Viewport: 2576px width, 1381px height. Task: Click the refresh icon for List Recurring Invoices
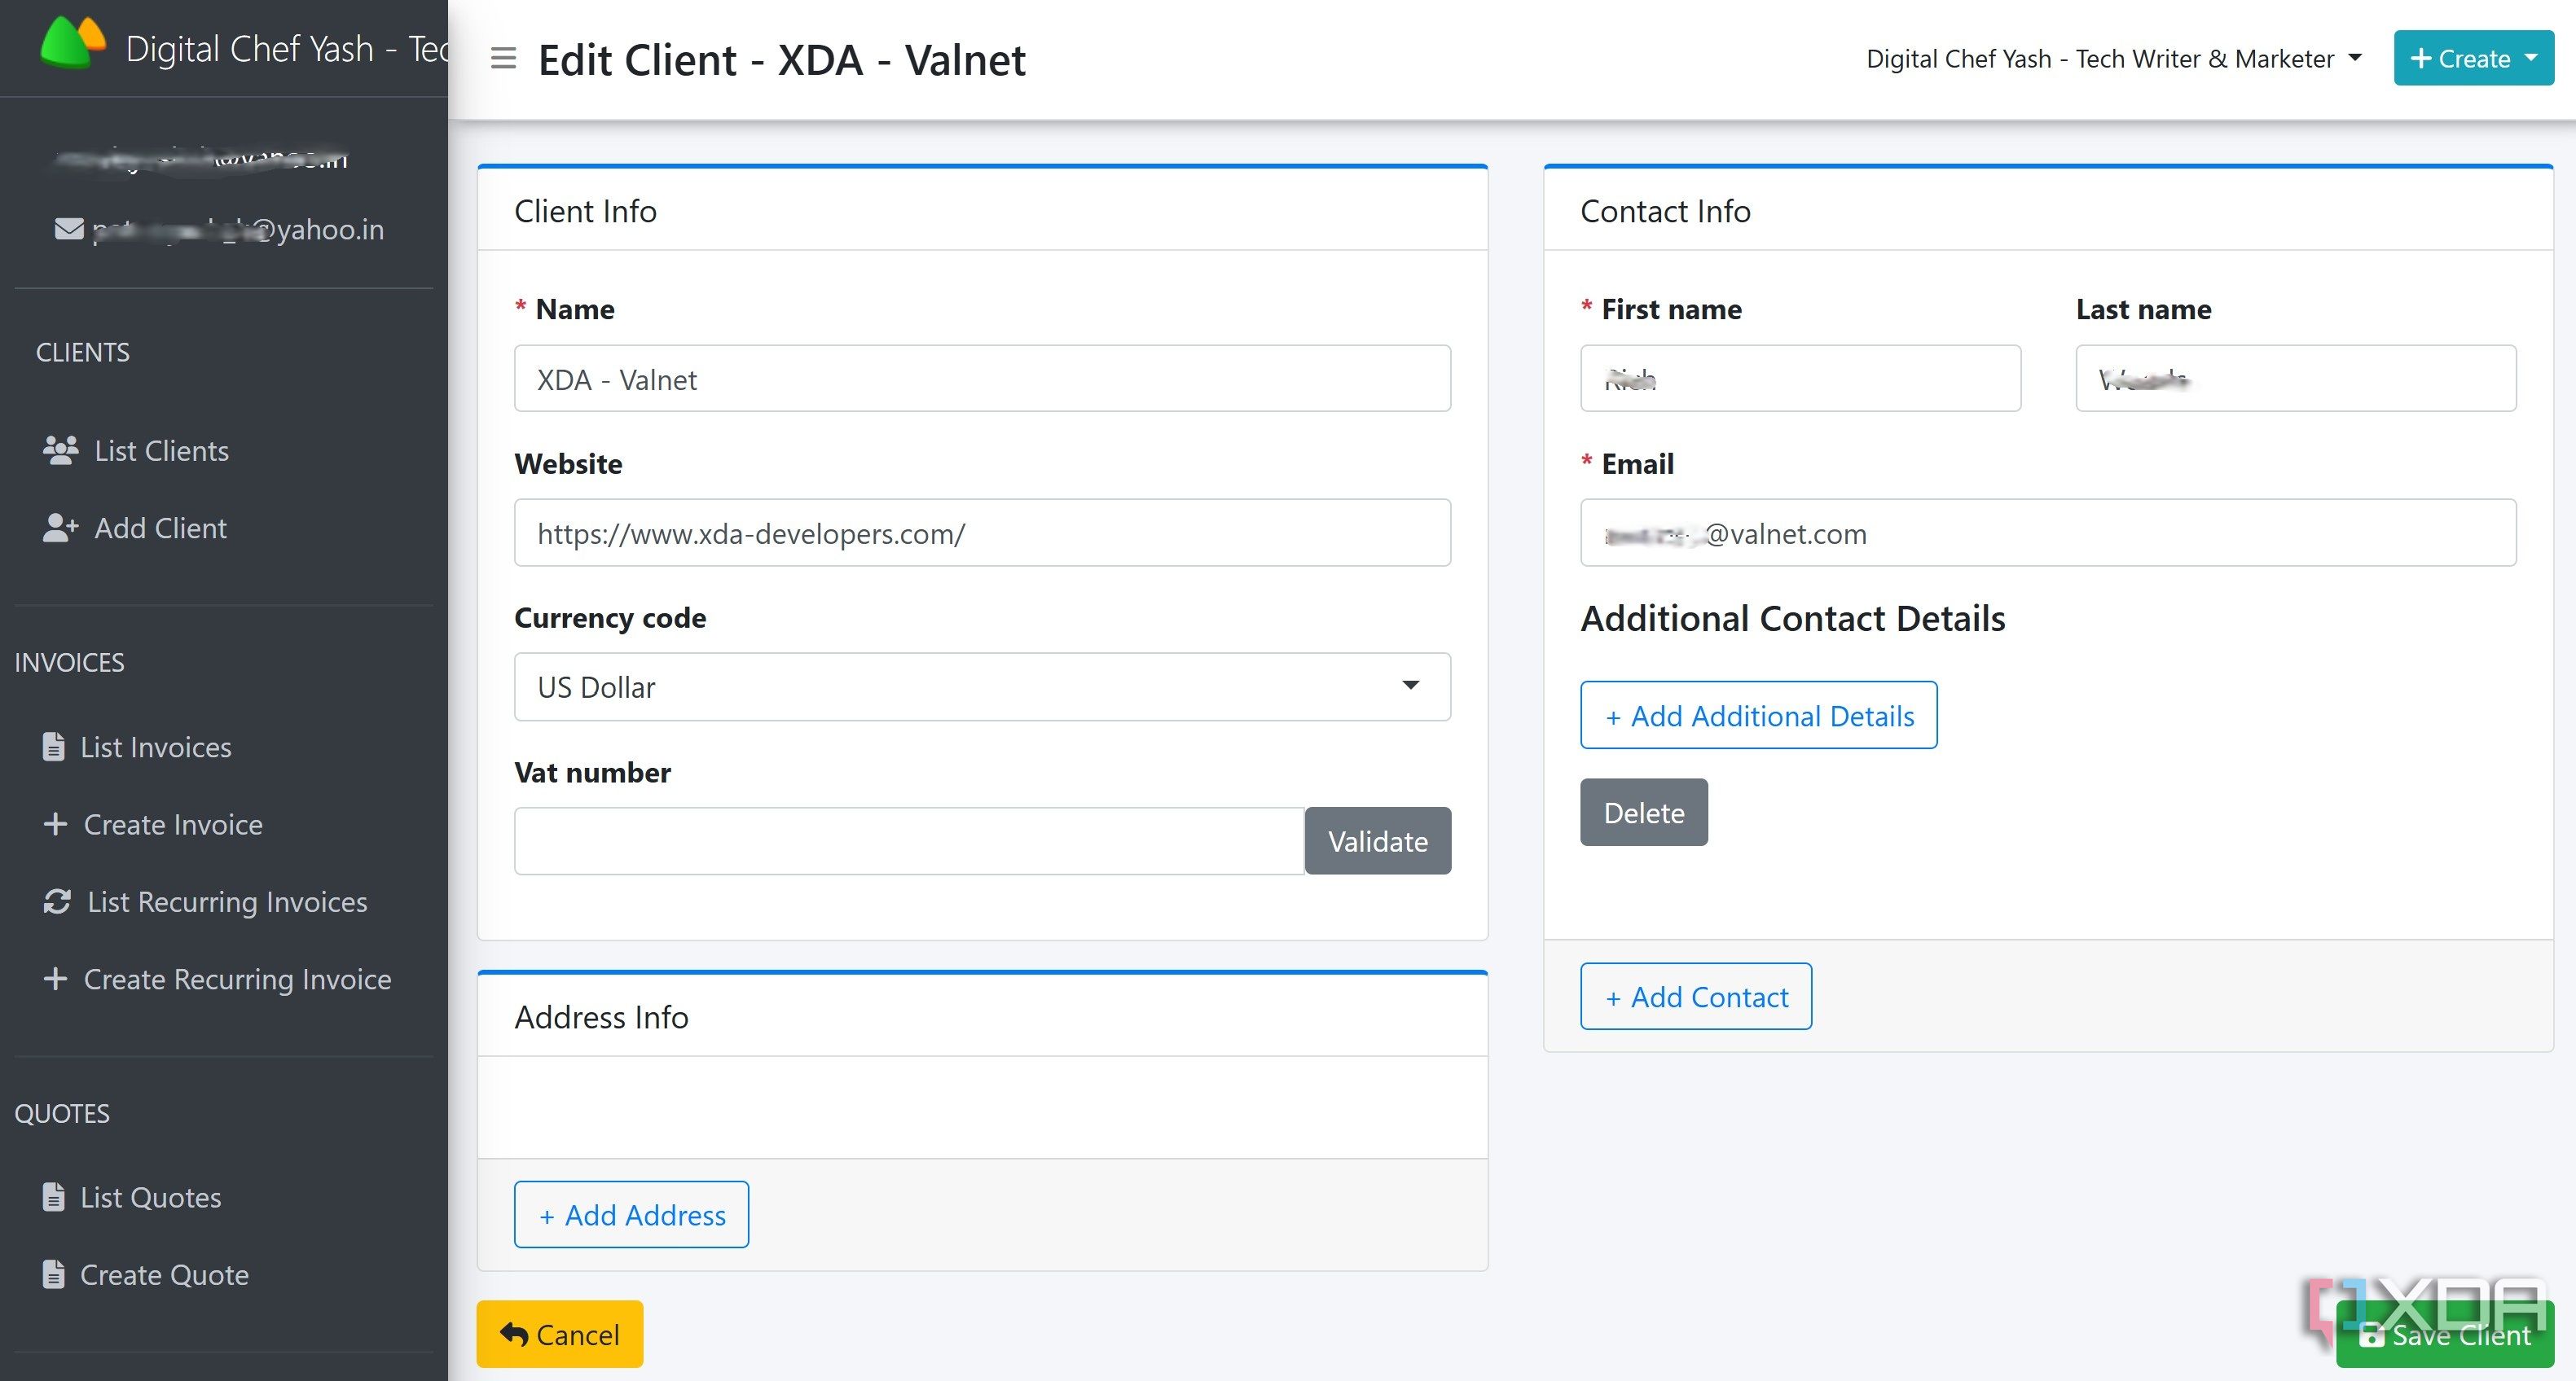pos(57,901)
